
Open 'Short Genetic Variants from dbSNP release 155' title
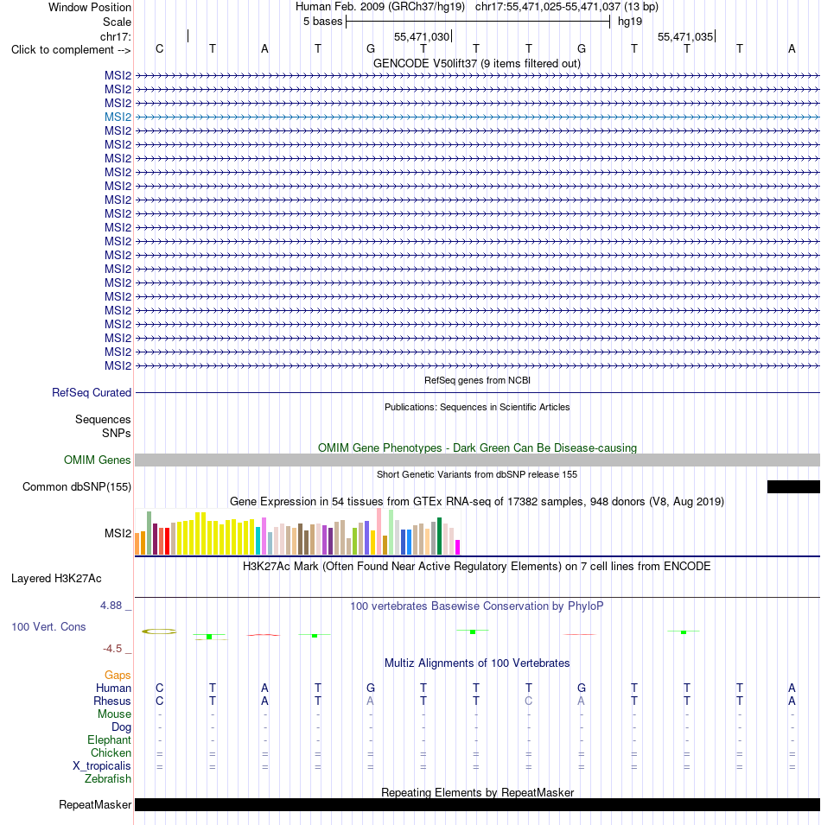tap(477, 474)
